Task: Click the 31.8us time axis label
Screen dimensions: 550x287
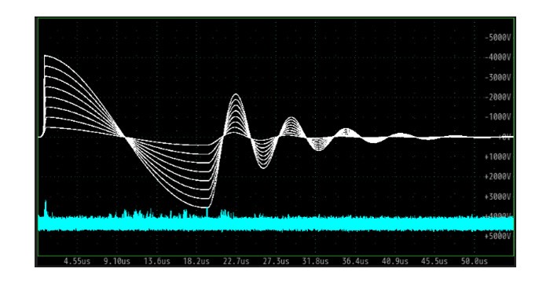Action: (316, 261)
